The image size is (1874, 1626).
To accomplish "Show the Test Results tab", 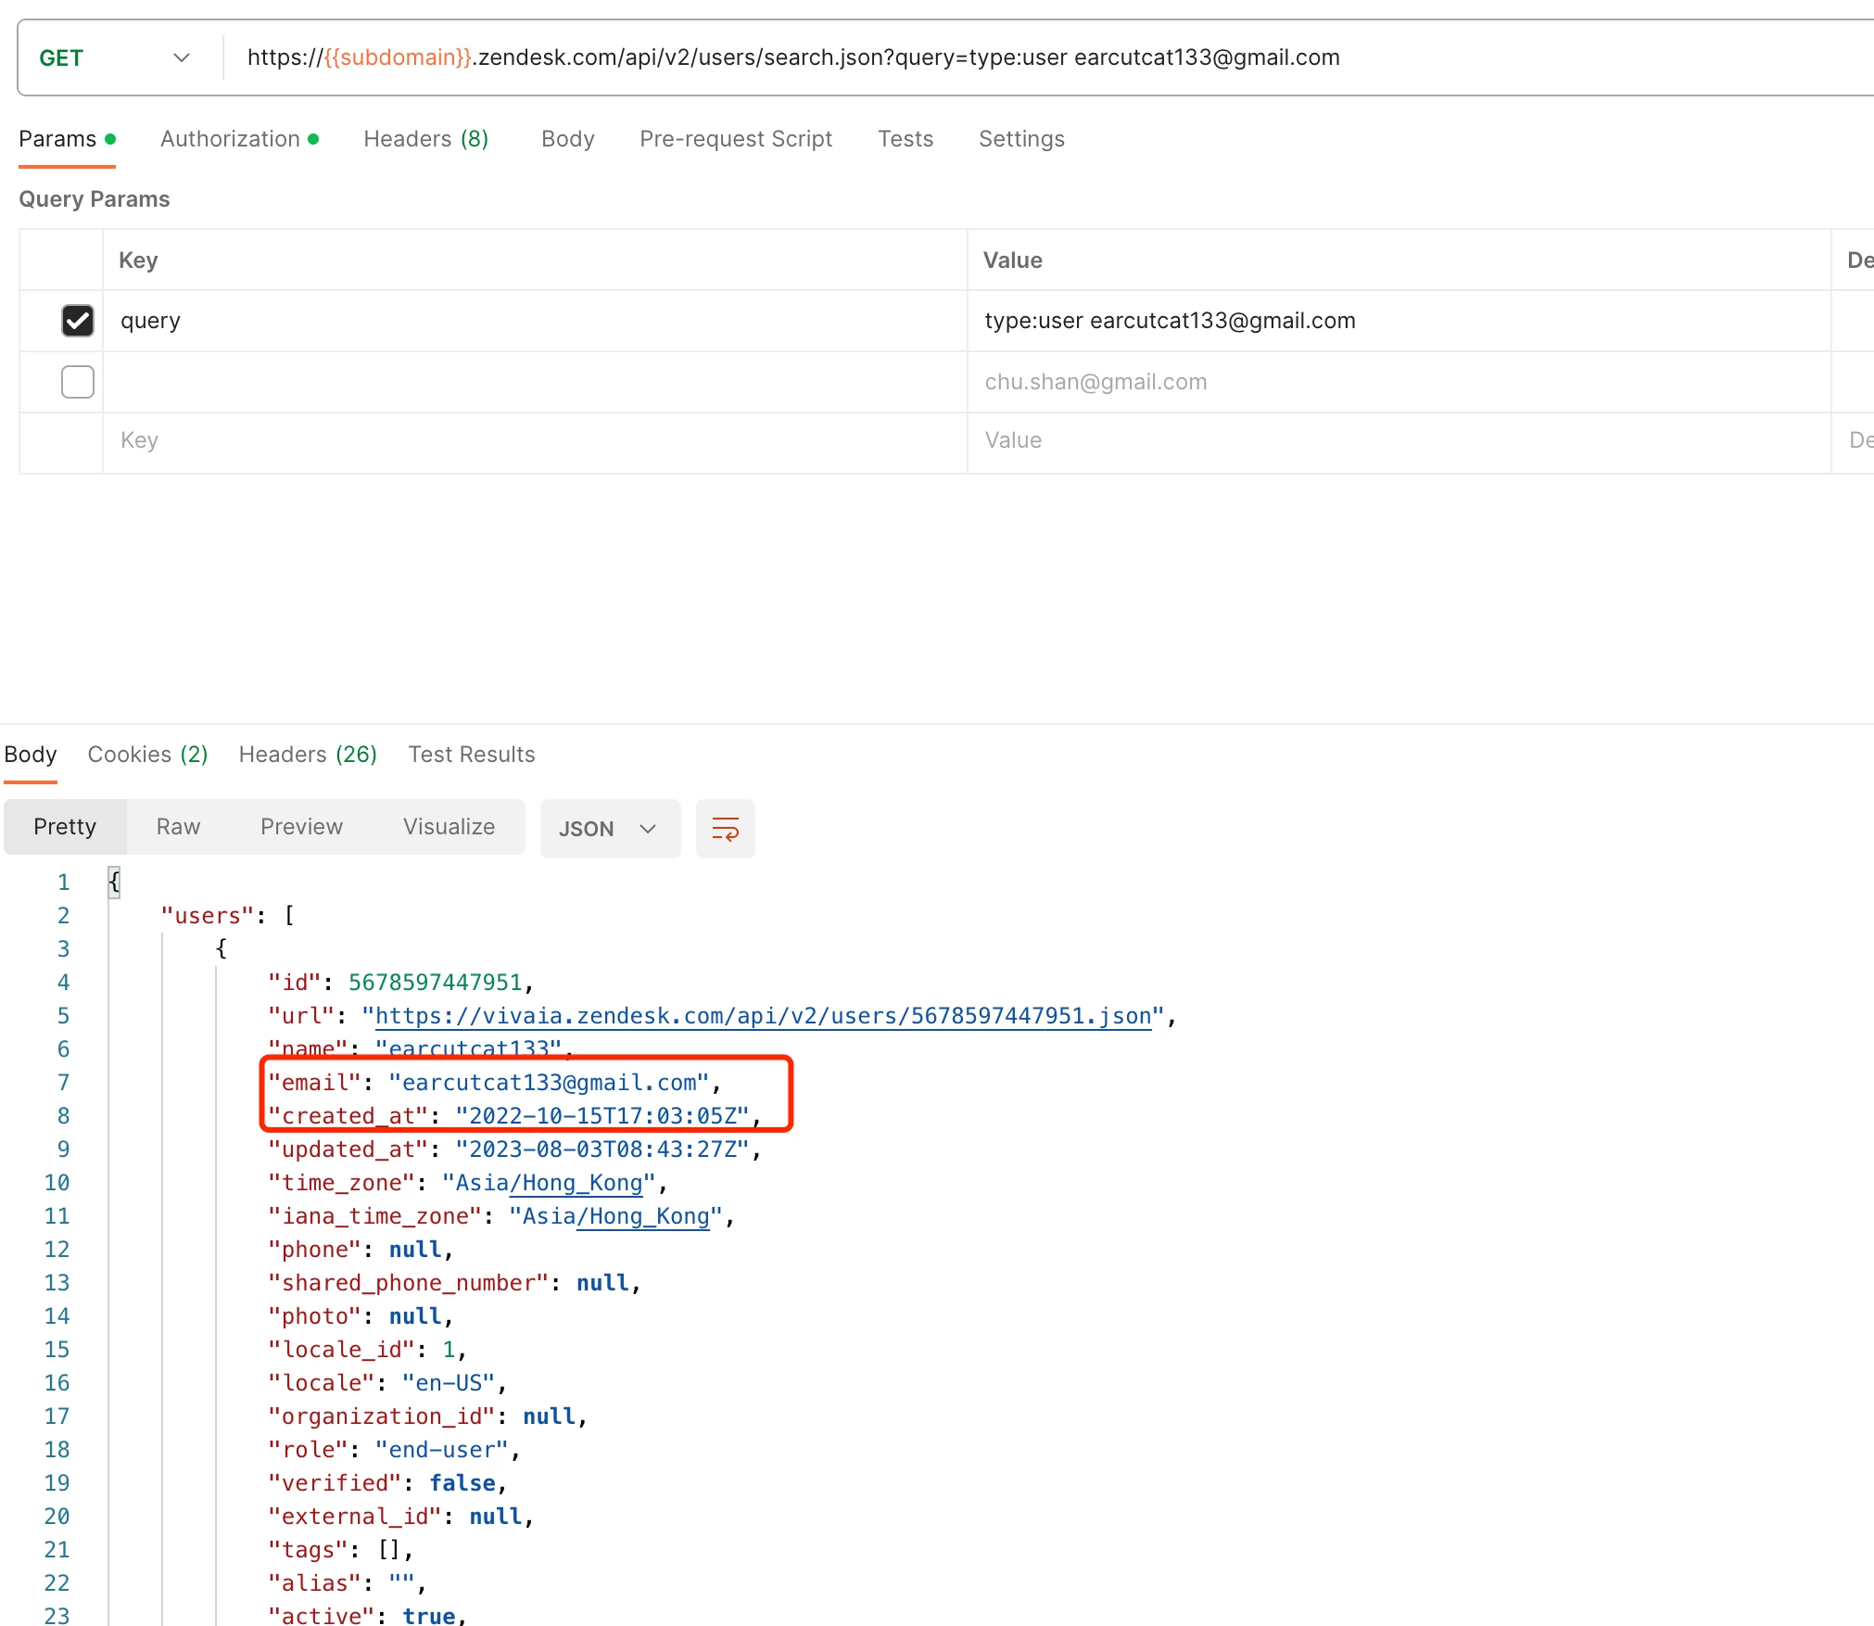I will tap(472, 755).
